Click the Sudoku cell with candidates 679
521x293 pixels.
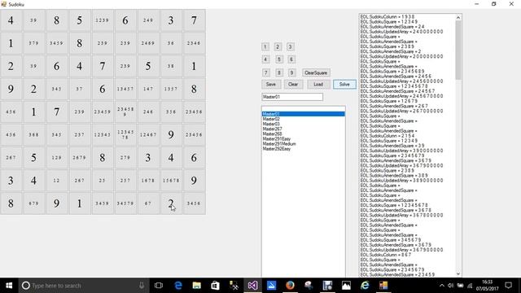33,203
